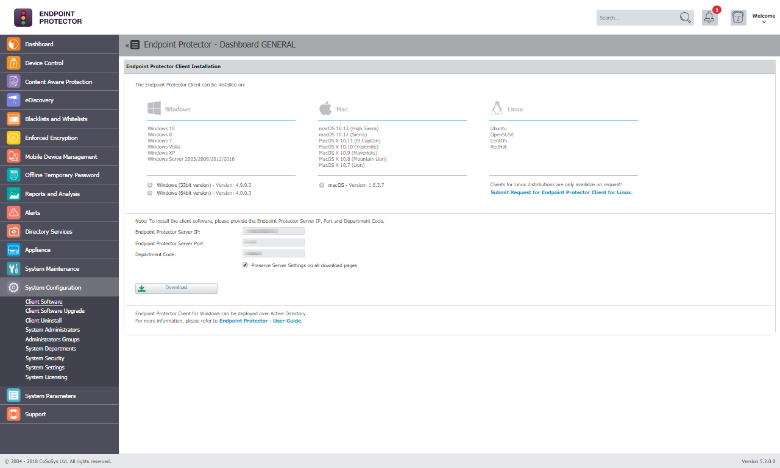Click the Windows logo icon
The width and height of the screenshot is (780, 468).
(x=154, y=108)
